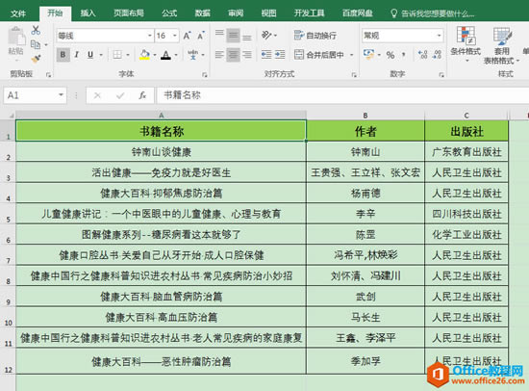Image resolution: width=529 pixels, height=391 pixels.
Task: Click the Cut scissors icon
Action: click(x=36, y=31)
